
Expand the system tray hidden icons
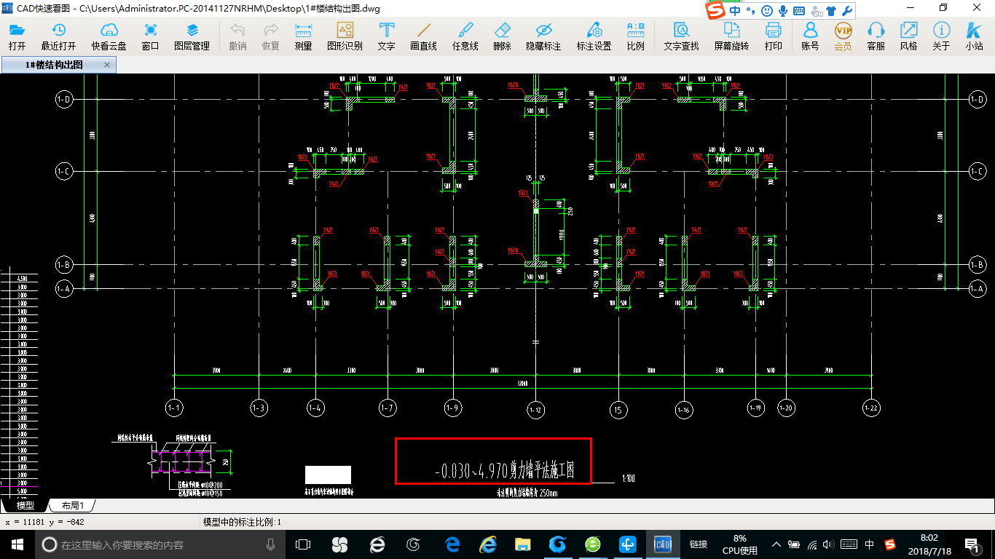pos(776,544)
